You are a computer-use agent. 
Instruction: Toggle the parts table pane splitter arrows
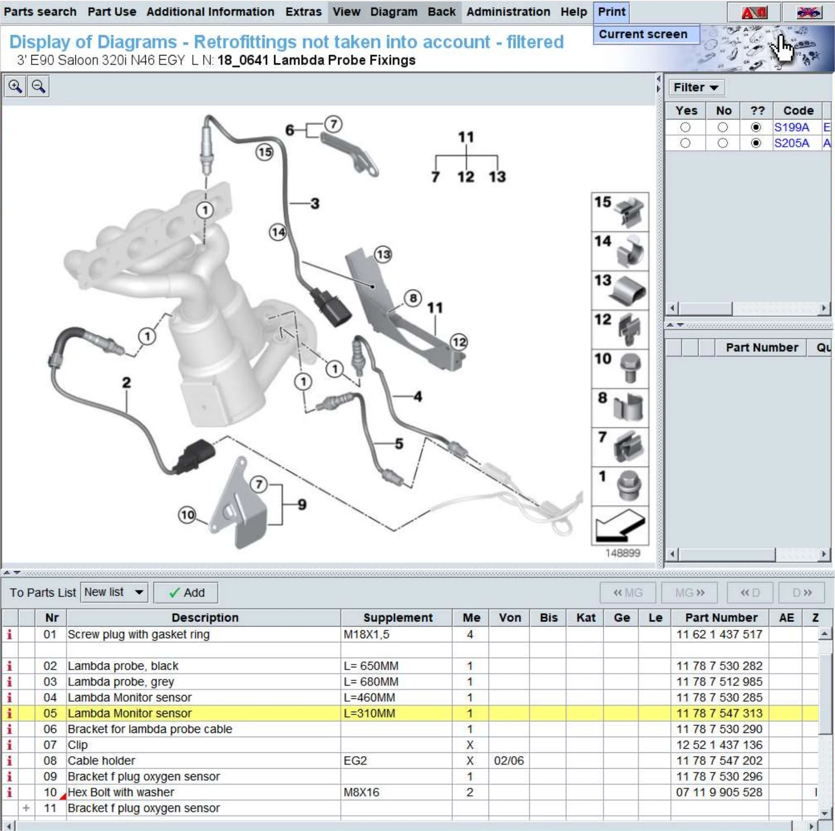pyautogui.click(x=12, y=573)
